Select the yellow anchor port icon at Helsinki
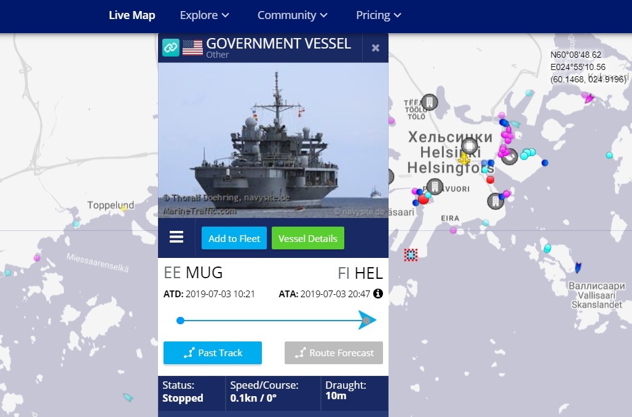Screen dimensions: 632x417 pos(464,158)
